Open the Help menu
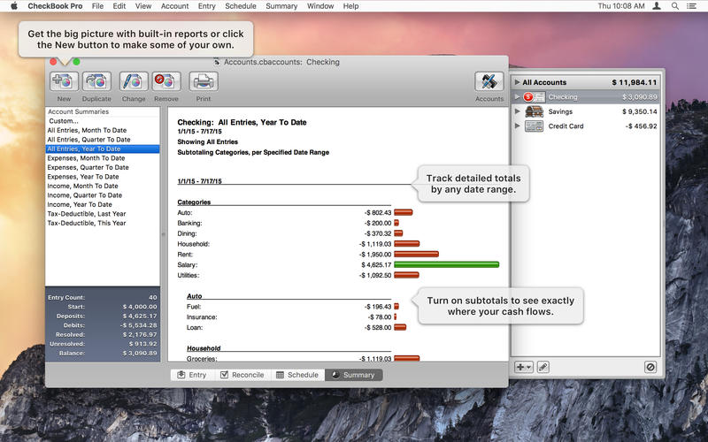The width and height of the screenshot is (708, 442). pyautogui.click(x=350, y=6)
